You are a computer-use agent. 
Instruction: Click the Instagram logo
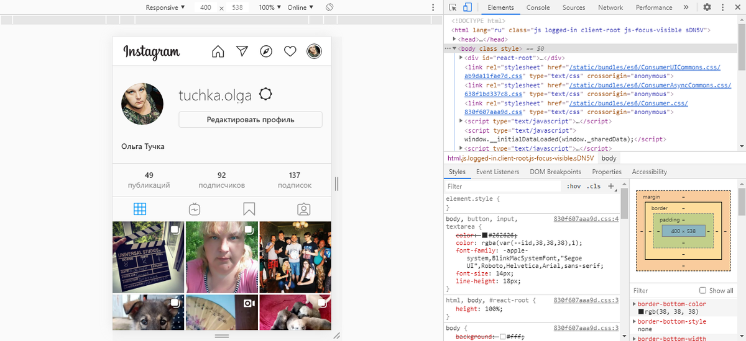(152, 52)
